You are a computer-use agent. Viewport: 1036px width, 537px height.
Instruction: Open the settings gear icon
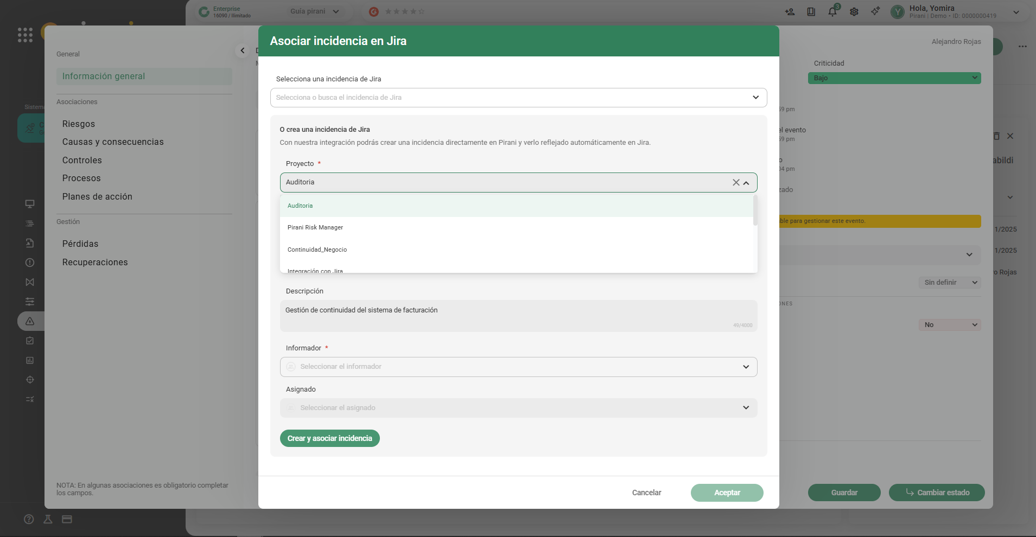(x=854, y=11)
